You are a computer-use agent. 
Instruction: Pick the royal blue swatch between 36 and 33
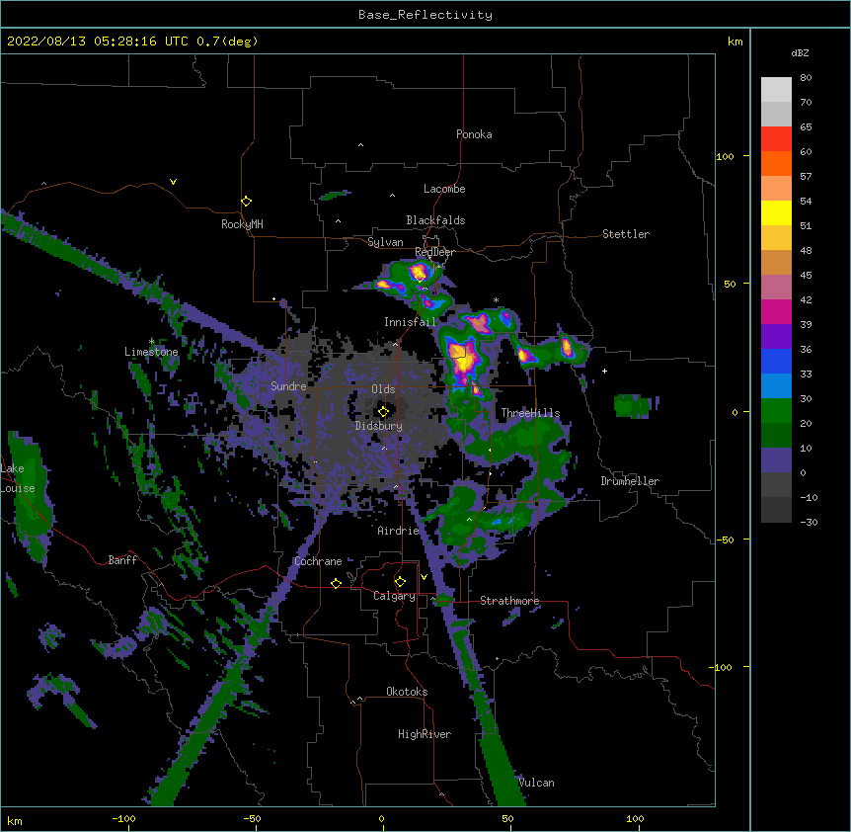[x=776, y=361]
